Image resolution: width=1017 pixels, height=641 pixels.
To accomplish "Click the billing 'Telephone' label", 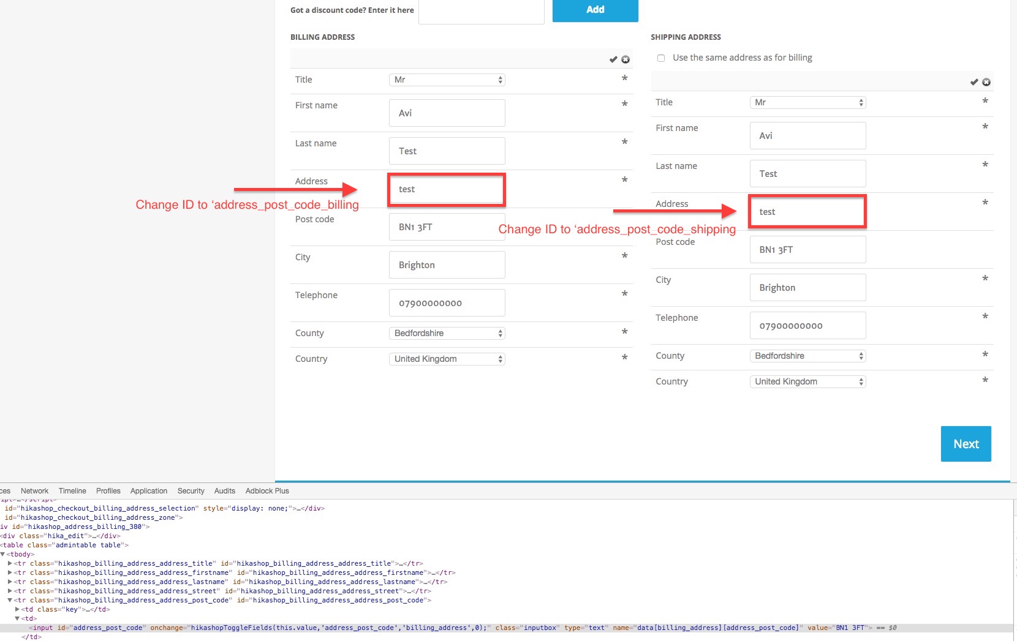I will [316, 295].
